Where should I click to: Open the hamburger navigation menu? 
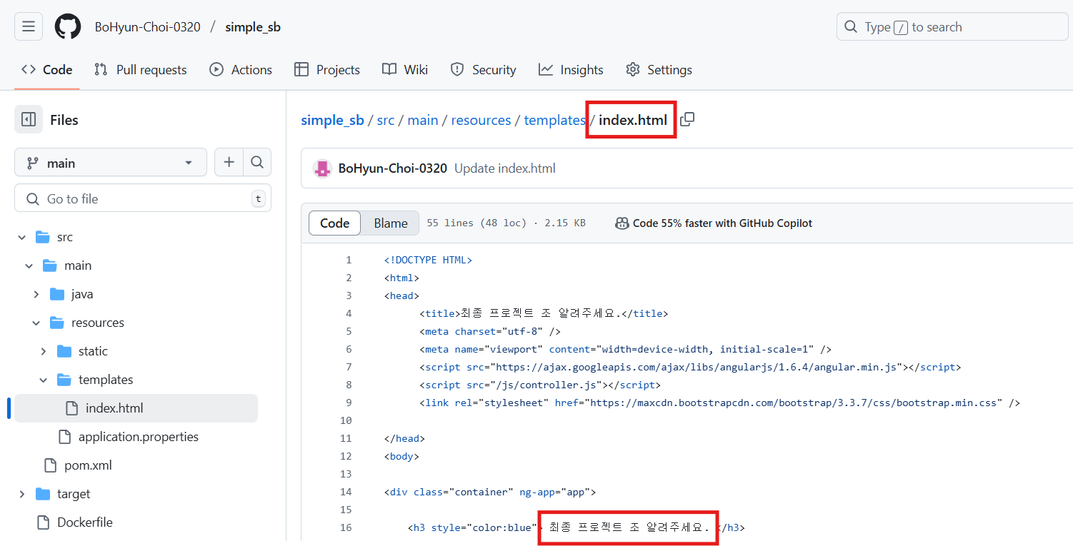[29, 27]
